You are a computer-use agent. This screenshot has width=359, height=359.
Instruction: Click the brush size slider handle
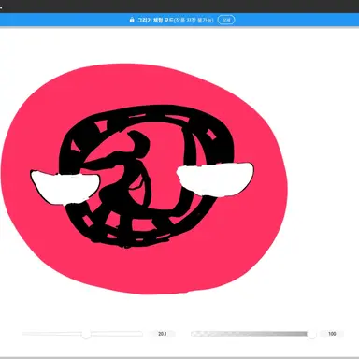click(x=86, y=334)
